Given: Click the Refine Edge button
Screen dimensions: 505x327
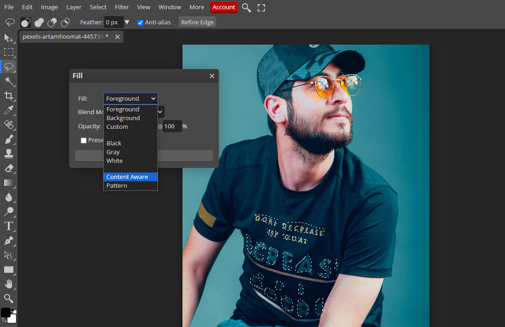Looking at the screenshot, I should pyautogui.click(x=197, y=22).
